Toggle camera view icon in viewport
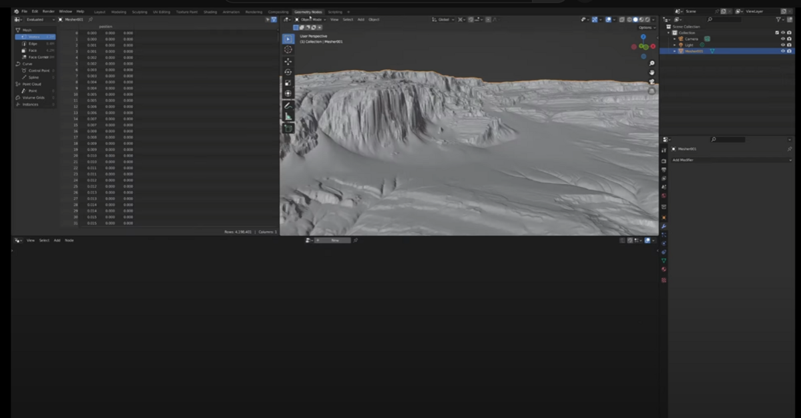Image resolution: width=801 pixels, height=418 pixels. pyautogui.click(x=651, y=81)
